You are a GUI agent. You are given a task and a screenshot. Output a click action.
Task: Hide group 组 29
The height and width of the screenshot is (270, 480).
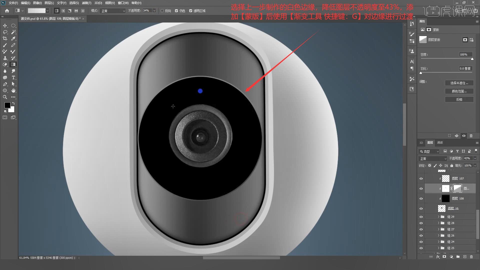[421, 217]
